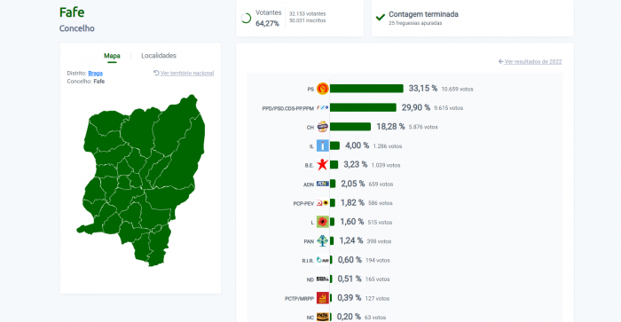Switch to the Localidades tab
621x322 pixels.
(159, 56)
